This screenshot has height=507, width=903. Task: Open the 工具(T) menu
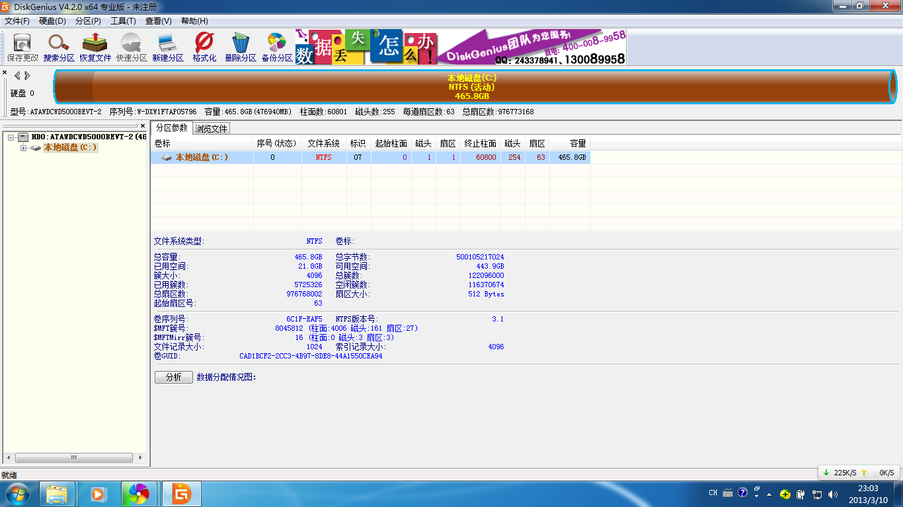point(123,21)
